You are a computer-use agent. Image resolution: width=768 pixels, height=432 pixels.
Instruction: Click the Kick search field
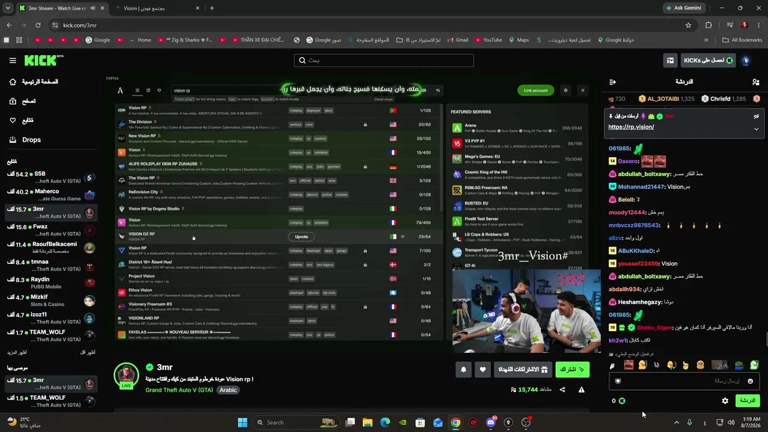[x=384, y=60]
